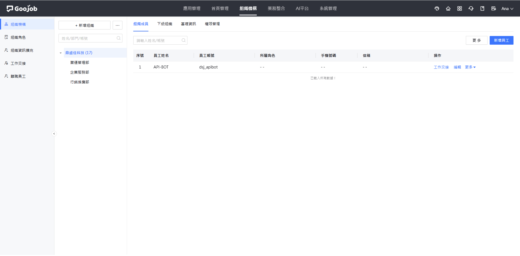Open the 更多 dropdown in API-BOT row
The image size is (520, 256).
(470, 67)
